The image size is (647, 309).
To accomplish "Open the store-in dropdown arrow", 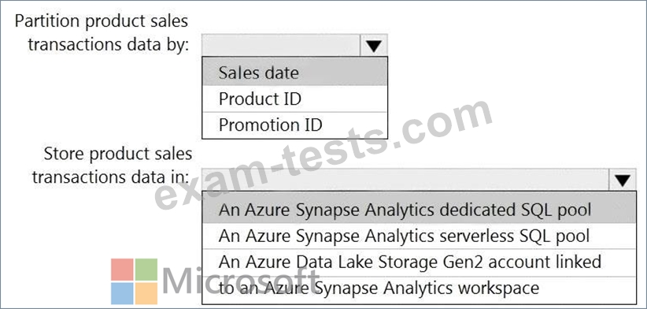I will click(623, 180).
